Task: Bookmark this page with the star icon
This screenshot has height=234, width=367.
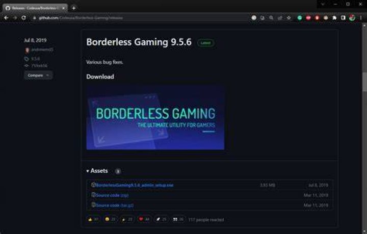Action: tap(289, 18)
